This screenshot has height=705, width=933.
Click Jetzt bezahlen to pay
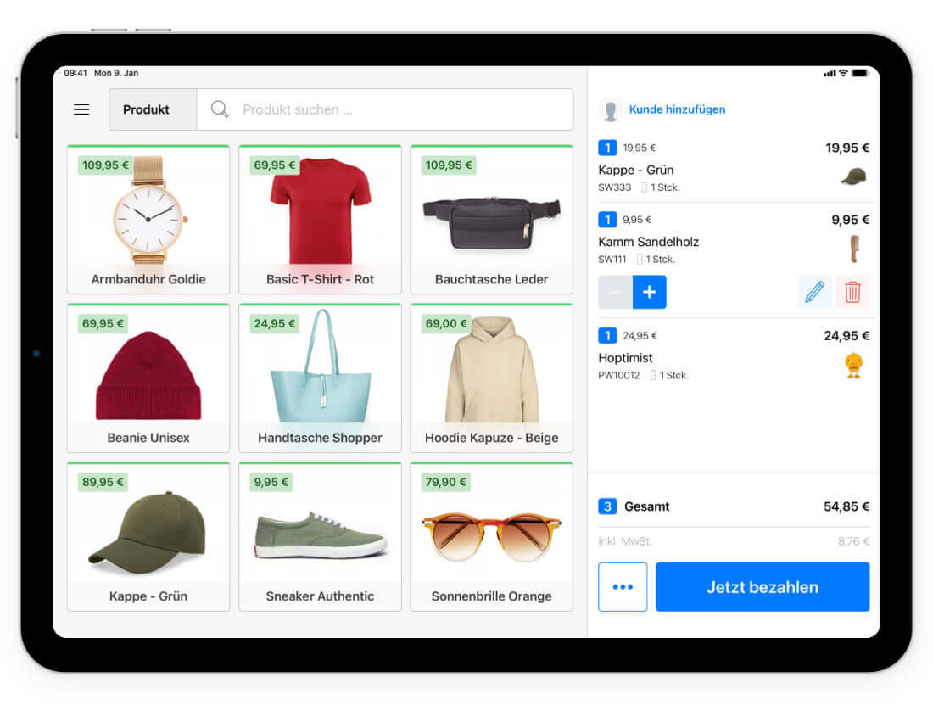[763, 586]
